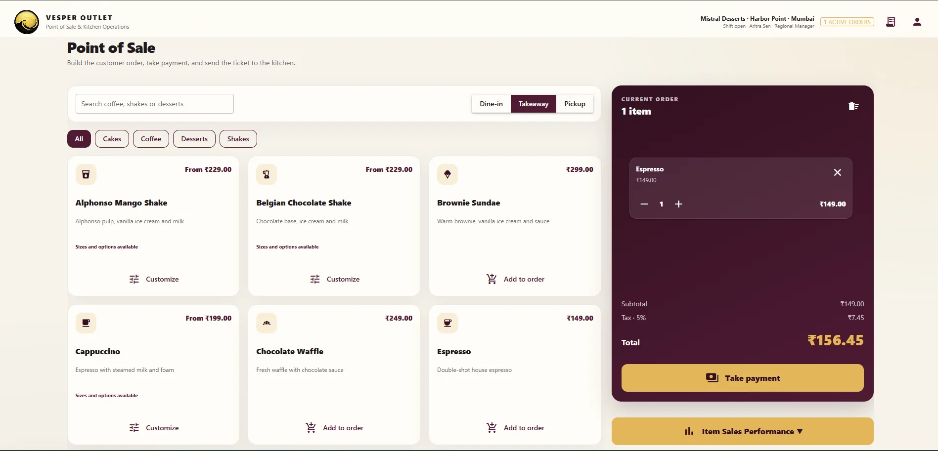Screen dimensions: 938x451
Task: Filter menu by Coffee
Action: click(151, 139)
